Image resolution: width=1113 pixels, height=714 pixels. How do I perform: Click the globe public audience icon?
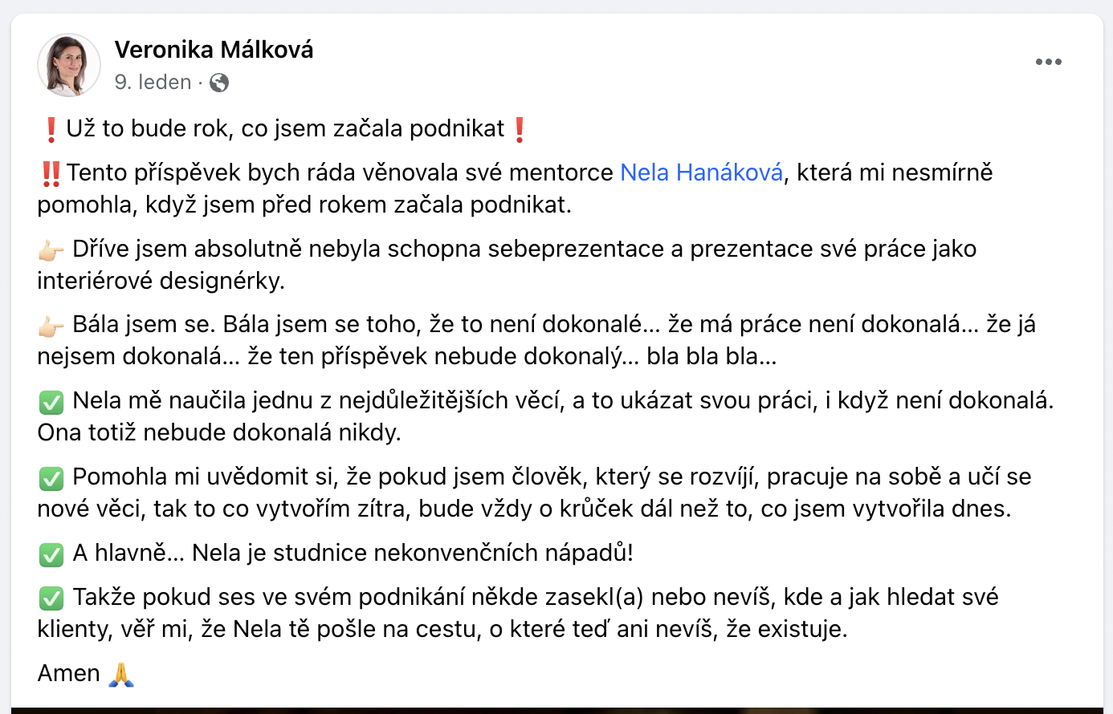(219, 83)
